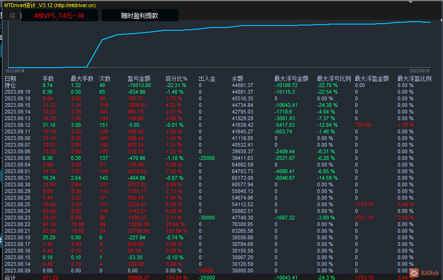The height and width of the screenshot is (280, 443).
Task: Click the 725.59 floating profit value
Action: [x=363, y=125]
